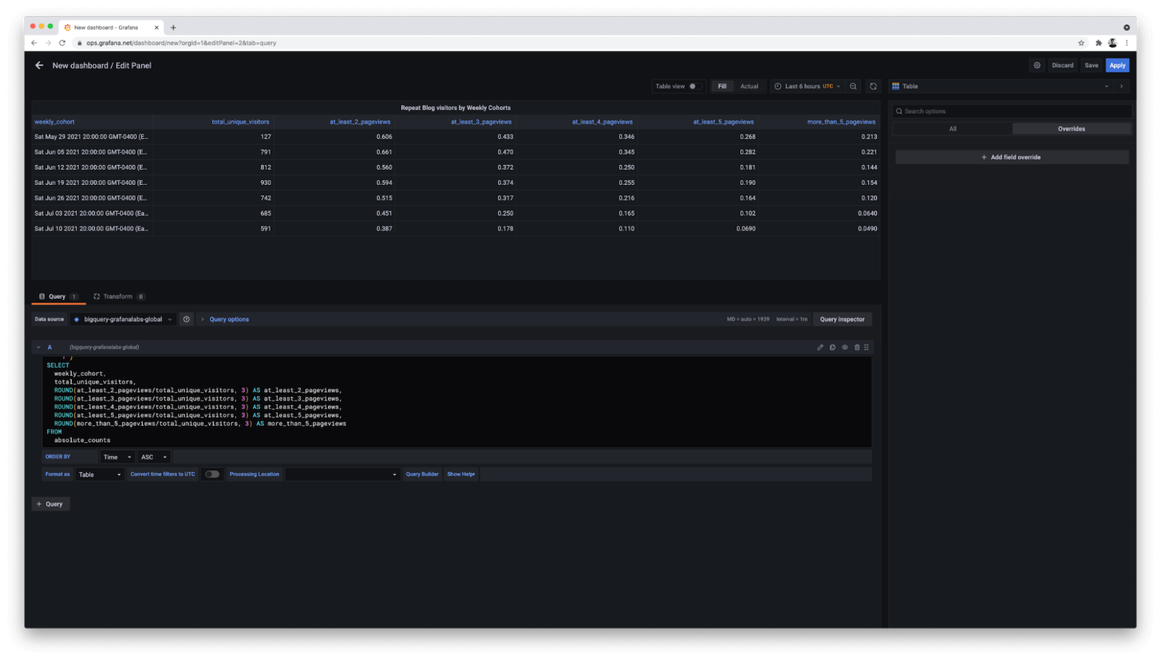
Task: Open data source help icon
Action: 186,319
